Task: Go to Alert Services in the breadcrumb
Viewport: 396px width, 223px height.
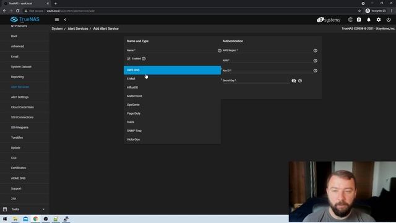Action: 78,28
